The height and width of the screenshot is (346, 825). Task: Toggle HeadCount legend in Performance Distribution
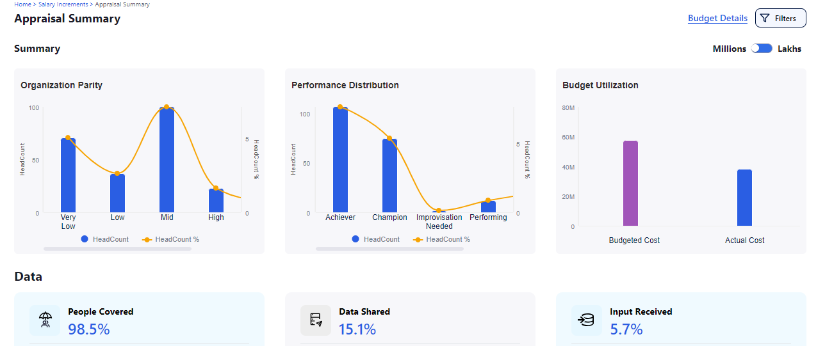(x=376, y=239)
